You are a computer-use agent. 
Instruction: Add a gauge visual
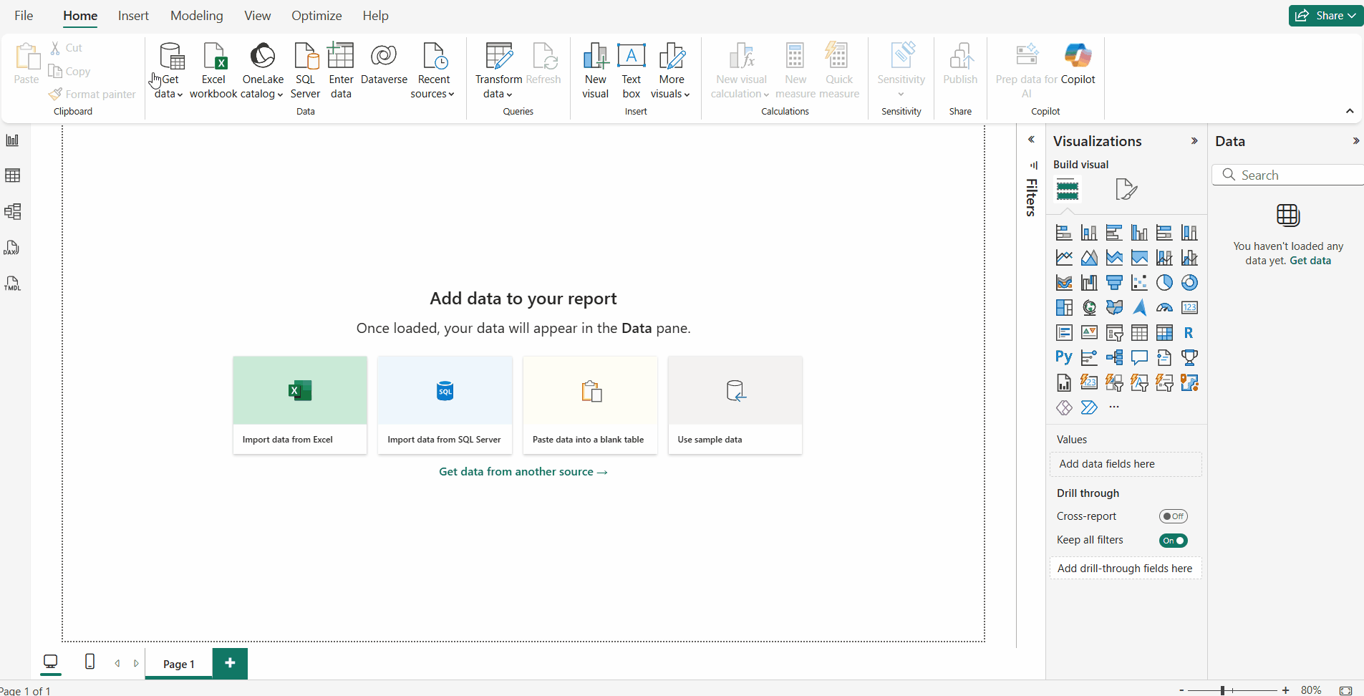[x=1166, y=307]
